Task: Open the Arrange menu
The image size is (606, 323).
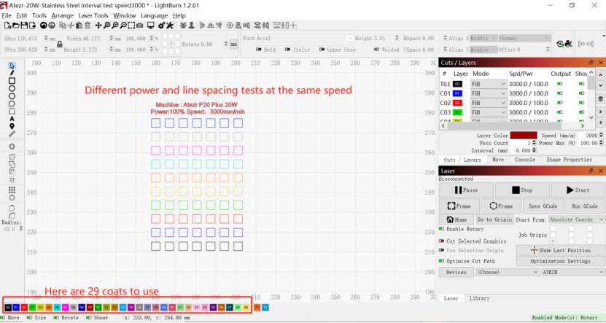Action: [x=62, y=16]
